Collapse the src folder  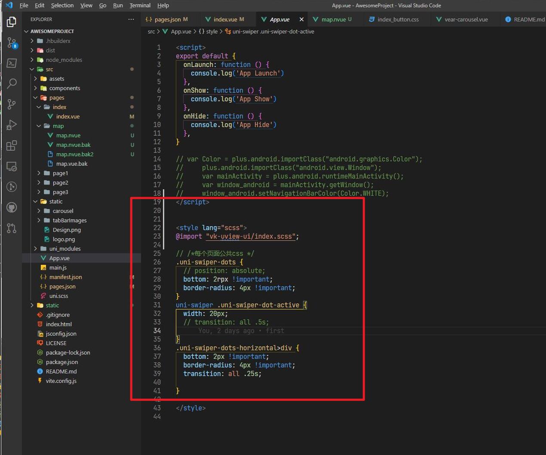(x=49, y=69)
